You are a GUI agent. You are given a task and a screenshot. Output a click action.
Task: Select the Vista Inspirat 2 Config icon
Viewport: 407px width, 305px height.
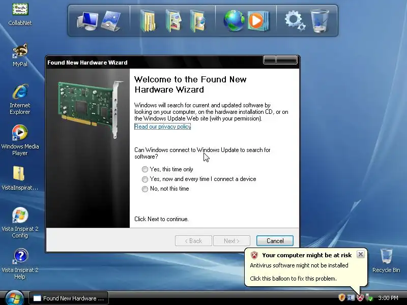20,223
